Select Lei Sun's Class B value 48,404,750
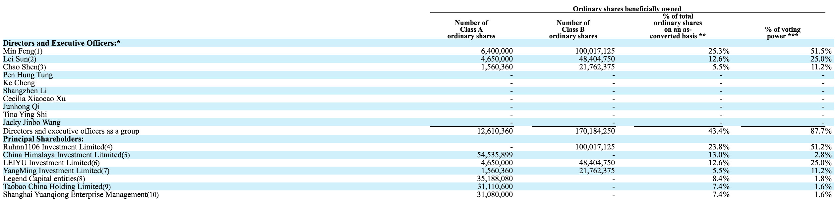 pos(596,59)
